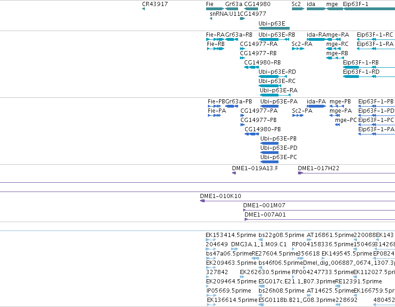Select the Ubi-p63E-PD protein label

point(279,148)
